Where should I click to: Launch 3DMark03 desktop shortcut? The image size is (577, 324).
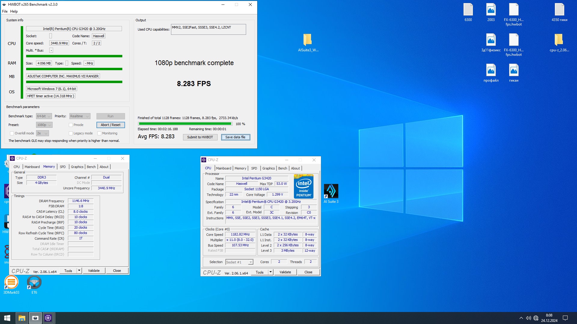click(x=11, y=285)
